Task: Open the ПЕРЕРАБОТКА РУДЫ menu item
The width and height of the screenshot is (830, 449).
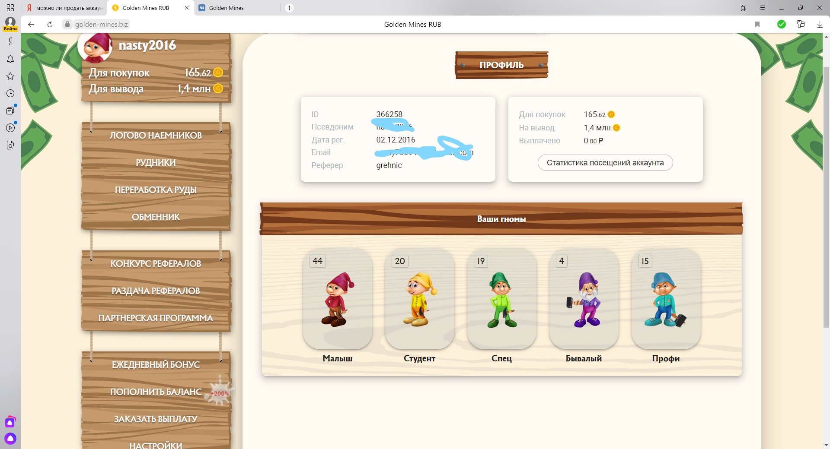Action: point(156,190)
